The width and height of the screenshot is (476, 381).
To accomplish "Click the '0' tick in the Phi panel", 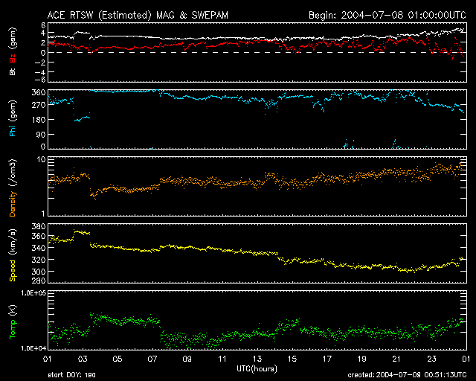I will click(x=43, y=147).
